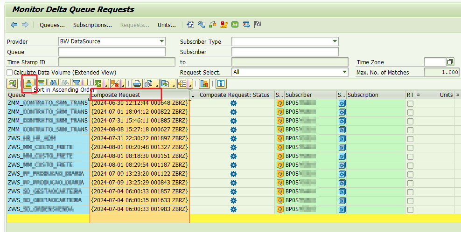Viewport: 461px width, 232px height.
Task: Click Sort in Descending Order icon
Action: point(41,83)
